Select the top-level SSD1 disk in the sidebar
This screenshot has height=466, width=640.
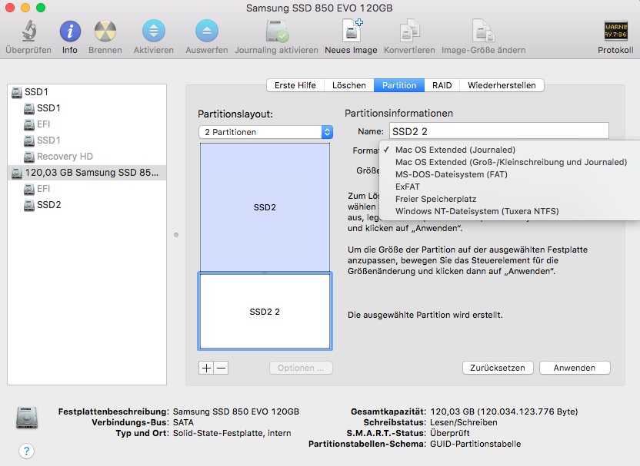point(87,92)
